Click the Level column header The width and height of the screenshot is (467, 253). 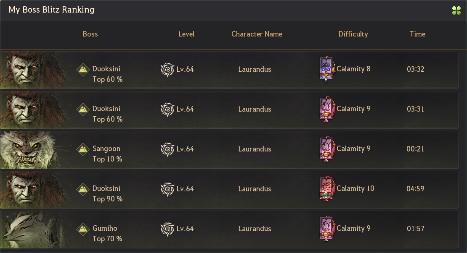(x=186, y=34)
